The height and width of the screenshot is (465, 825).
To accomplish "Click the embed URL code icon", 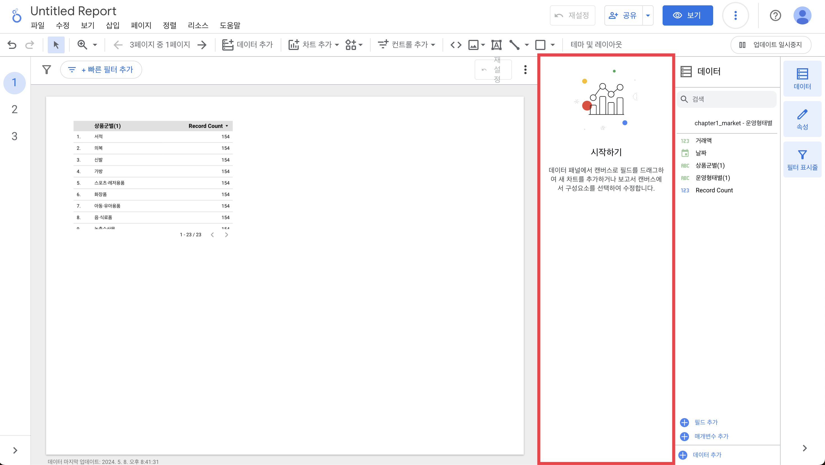I will click(x=456, y=44).
